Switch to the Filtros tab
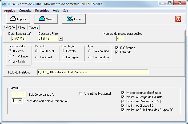The height and width of the screenshot is (124, 188). [22, 28]
